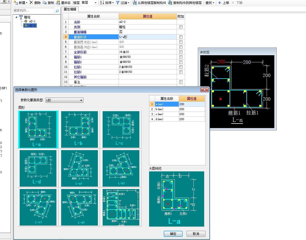Click 拉筋1 property name link
Viewport: 306px width, 240px height.
78,67
